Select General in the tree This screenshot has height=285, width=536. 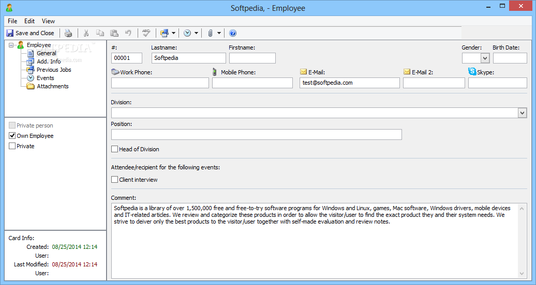pos(47,53)
